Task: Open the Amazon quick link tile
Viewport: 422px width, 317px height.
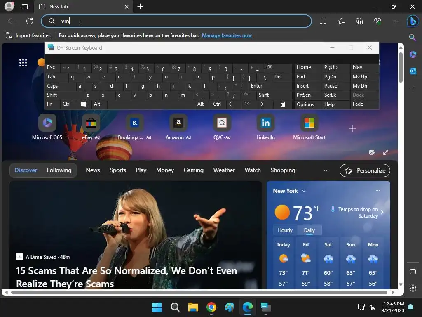Action: click(178, 127)
